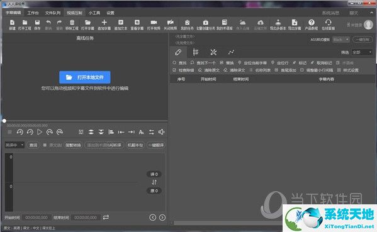The height and width of the screenshot is (232, 377).
Task: Click the video progress slider handle
Action: pos(4,121)
